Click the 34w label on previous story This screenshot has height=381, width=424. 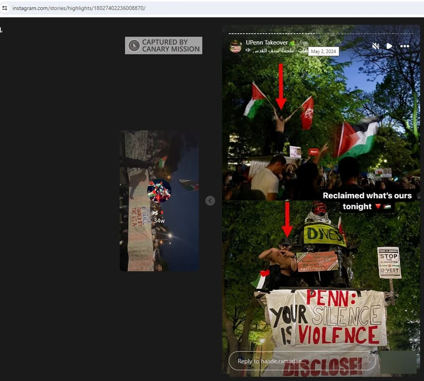159,220
